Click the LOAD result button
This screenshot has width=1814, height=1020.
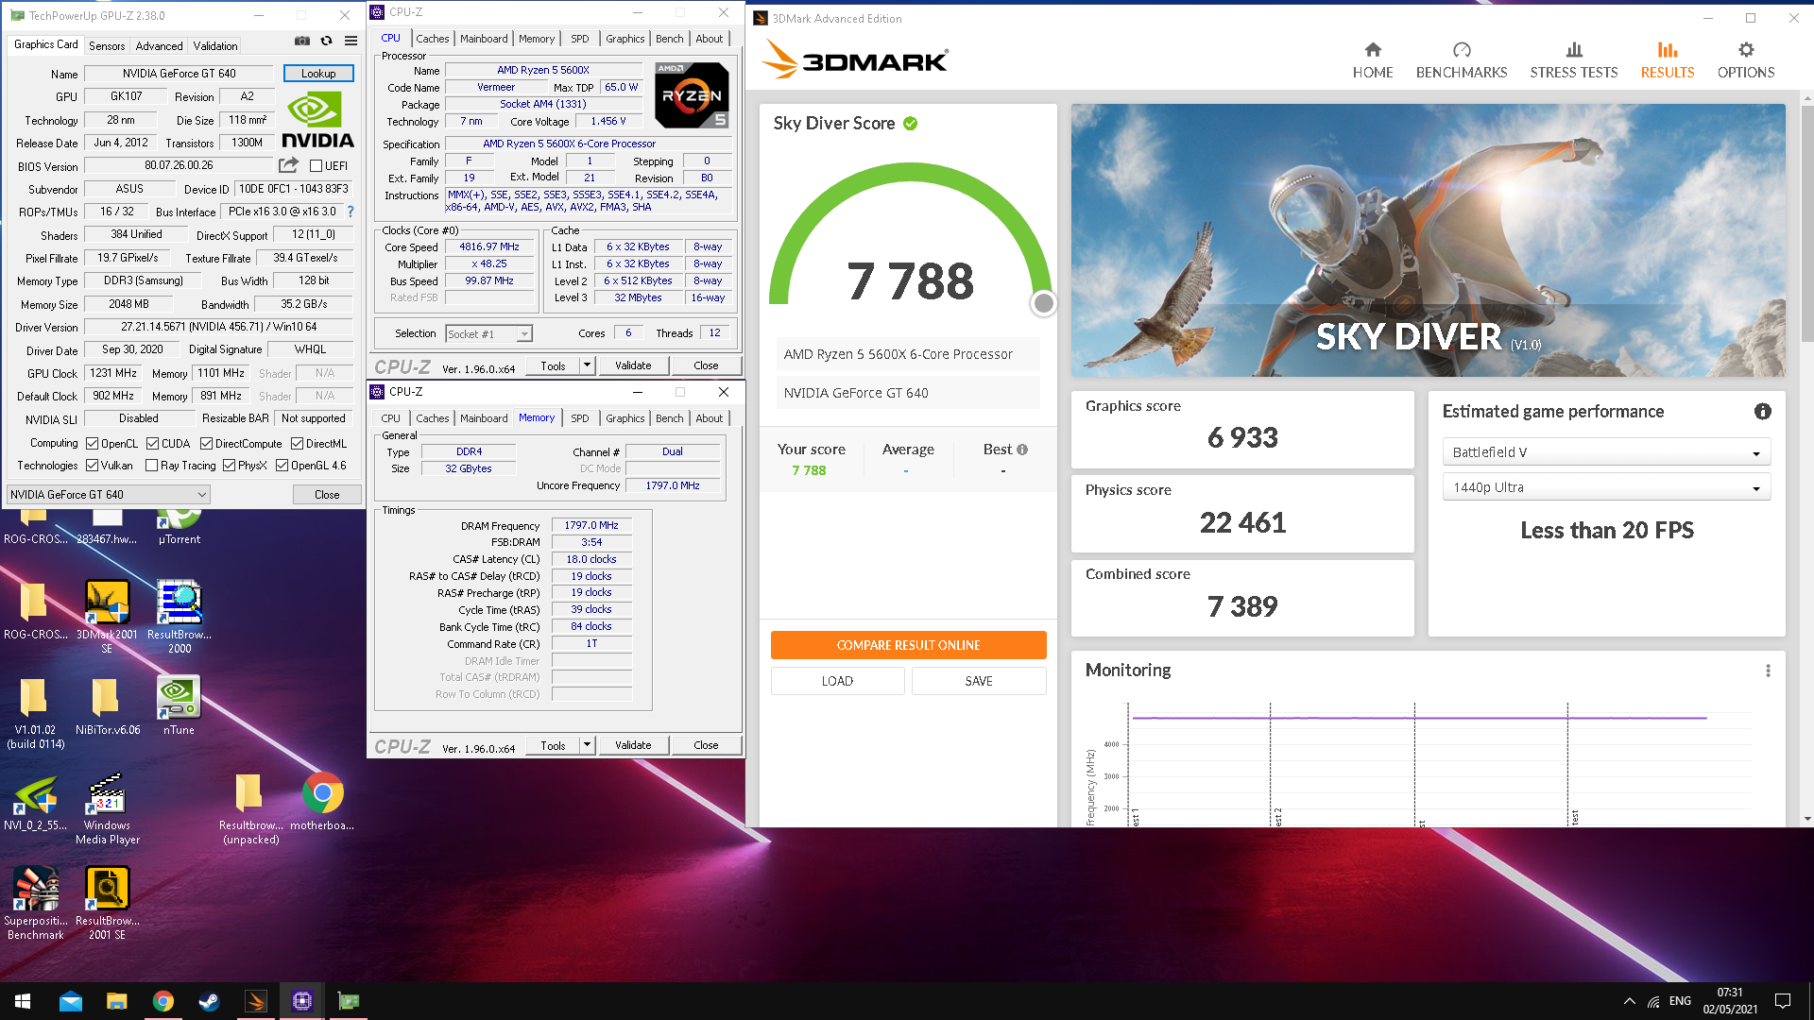point(837,681)
